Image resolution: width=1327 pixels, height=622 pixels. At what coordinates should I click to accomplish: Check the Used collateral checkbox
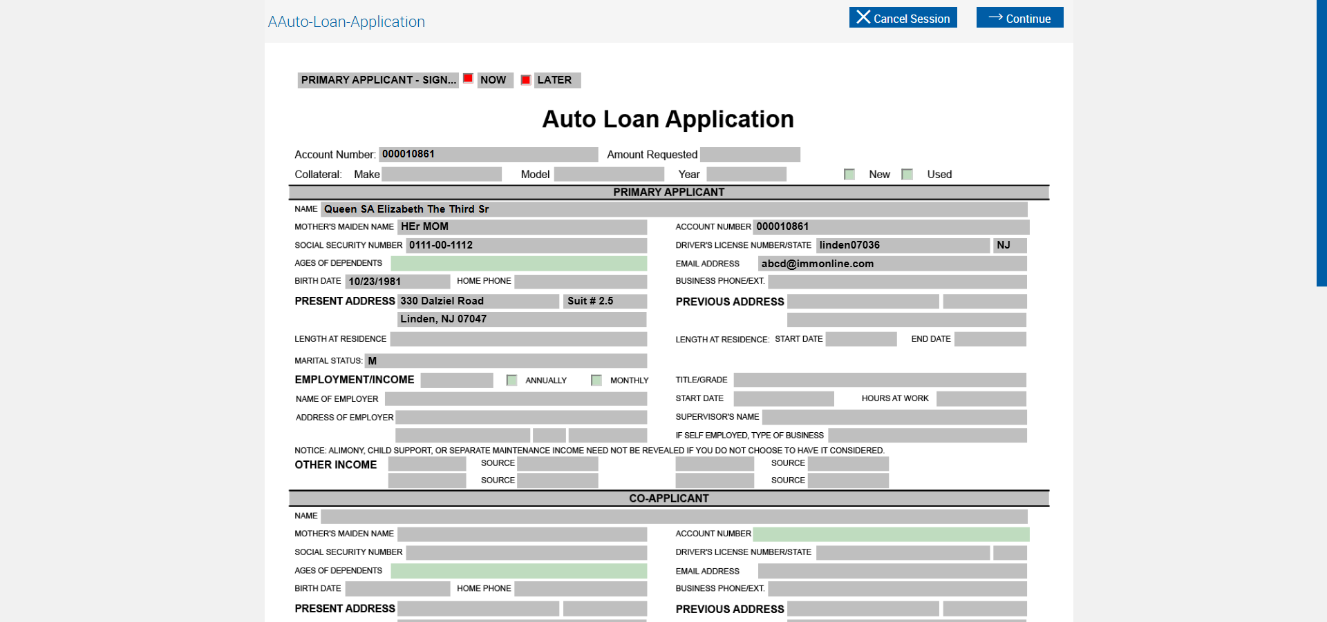tap(907, 175)
